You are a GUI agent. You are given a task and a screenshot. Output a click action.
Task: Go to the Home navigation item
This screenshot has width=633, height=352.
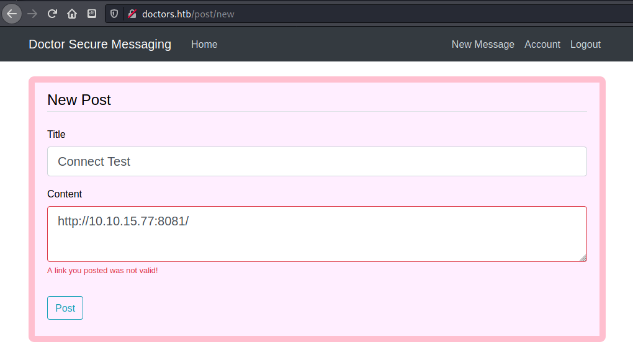coord(204,44)
